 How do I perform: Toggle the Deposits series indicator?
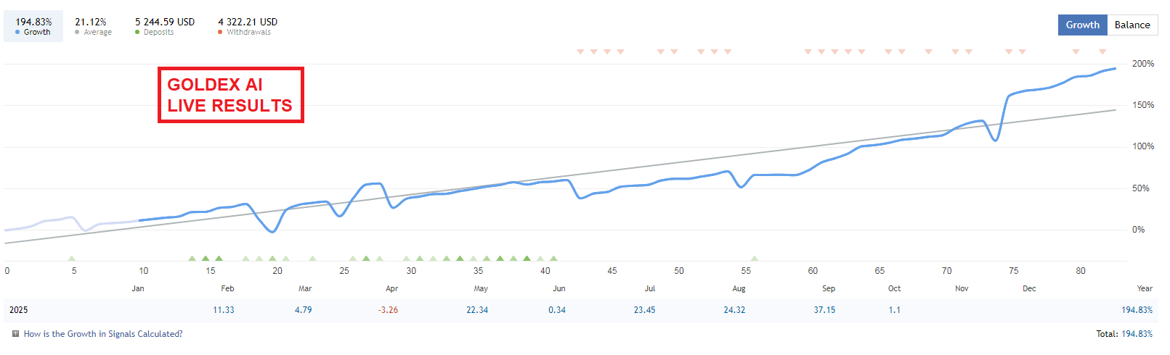(164, 26)
